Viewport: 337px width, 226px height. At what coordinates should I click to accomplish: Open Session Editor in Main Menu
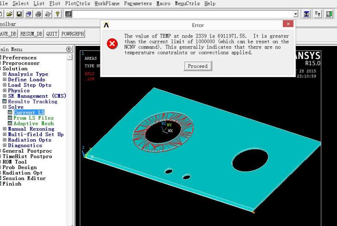24,178
